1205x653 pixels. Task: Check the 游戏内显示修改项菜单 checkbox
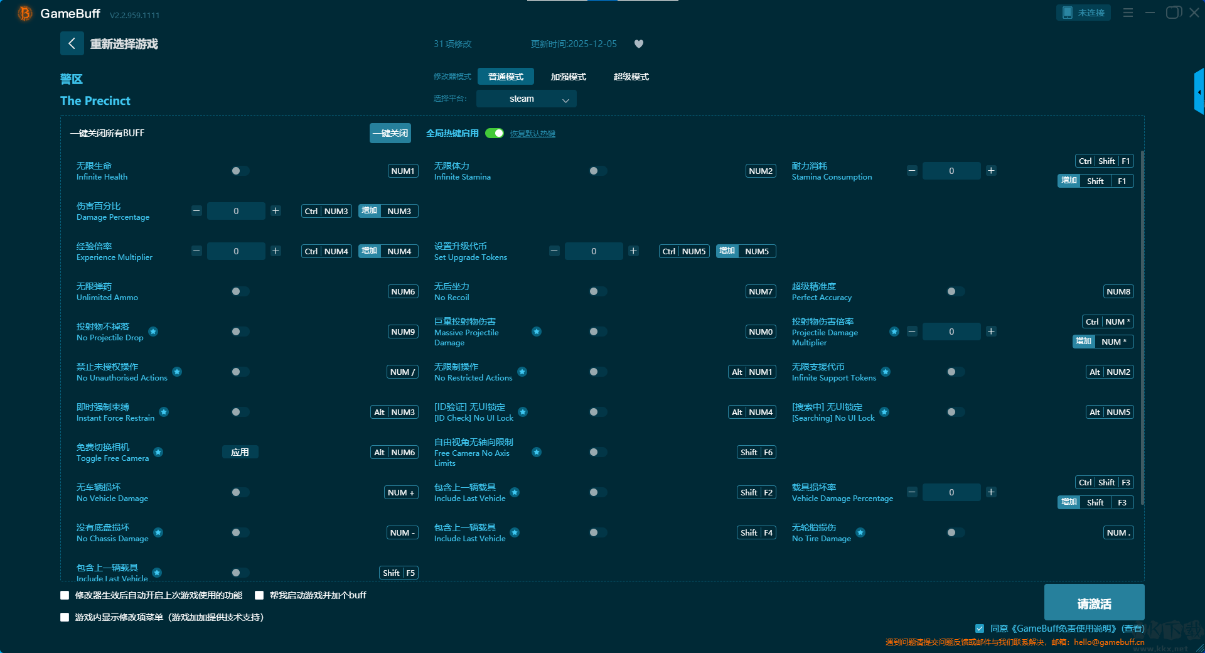[65, 617]
